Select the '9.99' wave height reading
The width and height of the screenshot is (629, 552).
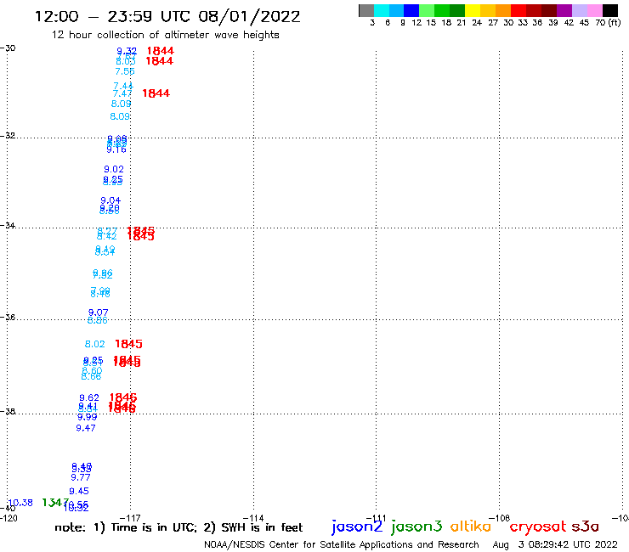click(87, 417)
